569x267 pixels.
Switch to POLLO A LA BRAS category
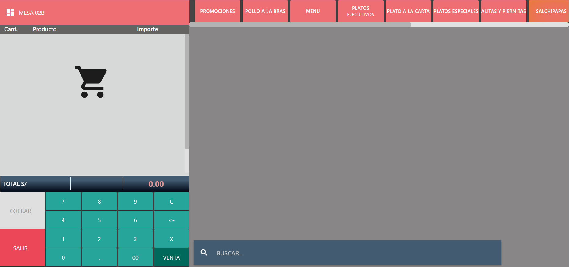[265, 11]
